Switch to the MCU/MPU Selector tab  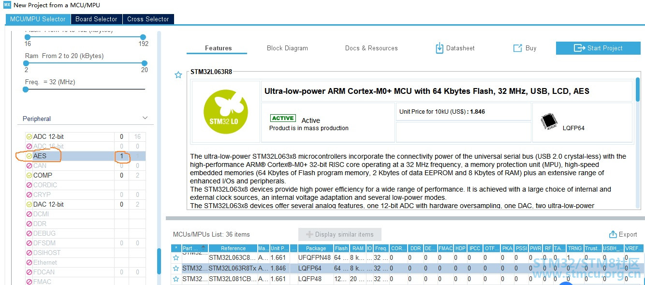tap(38, 19)
